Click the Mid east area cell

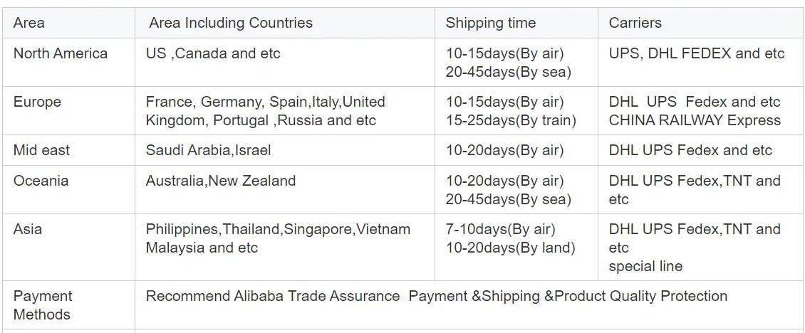tap(41, 150)
